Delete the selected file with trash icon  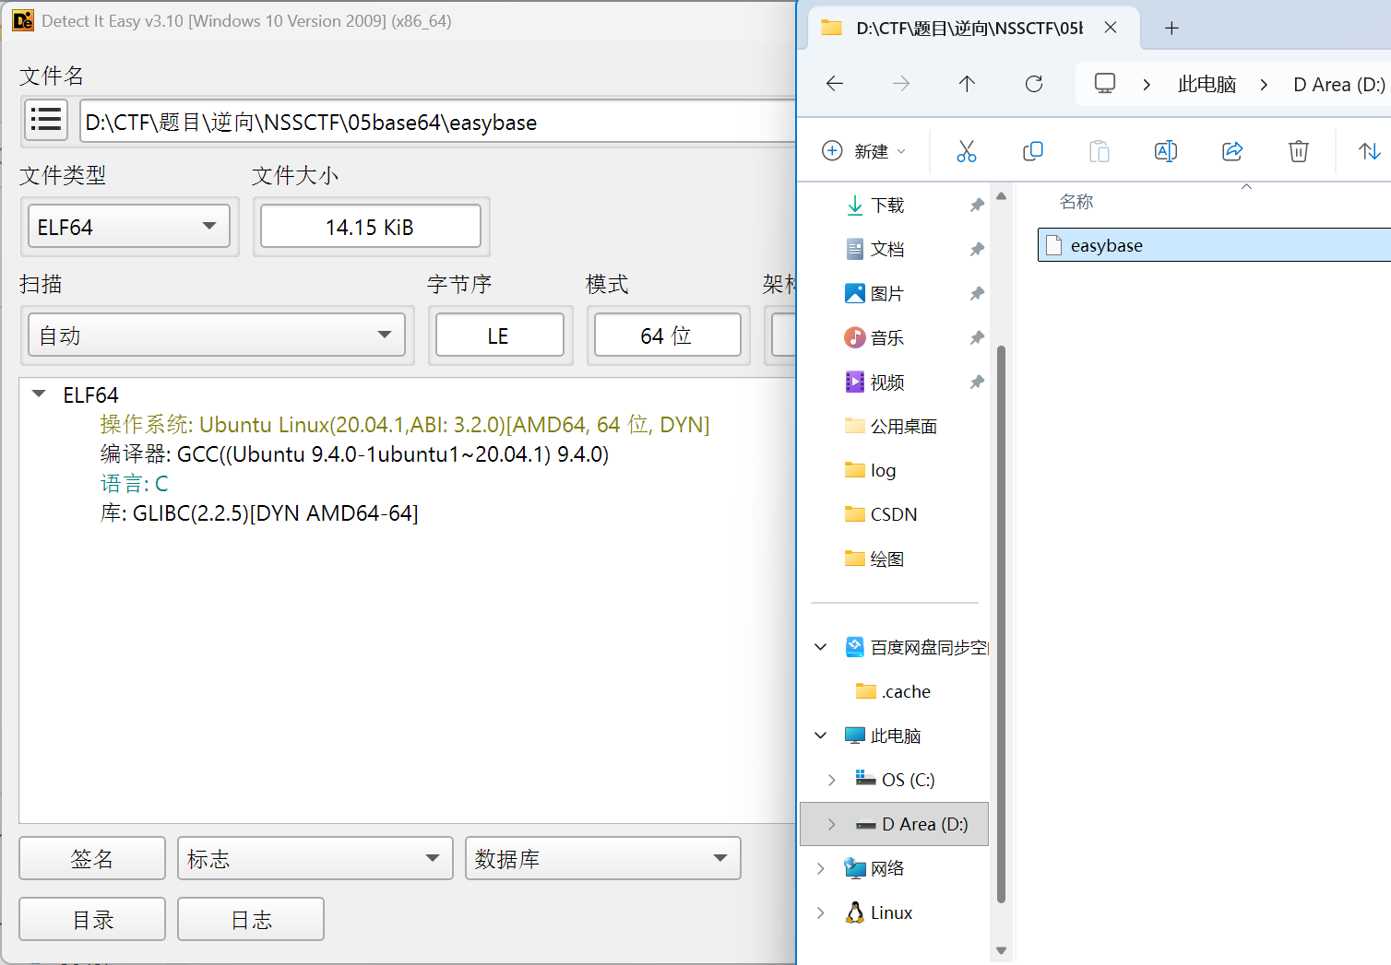(x=1299, y=151)
